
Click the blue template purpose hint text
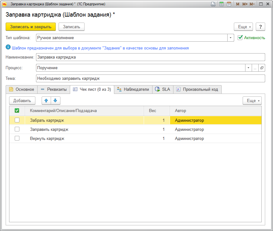point(100,48)
